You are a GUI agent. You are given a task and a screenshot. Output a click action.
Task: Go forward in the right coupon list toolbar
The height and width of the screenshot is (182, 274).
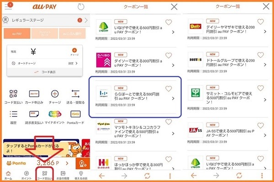click(216, 175)
